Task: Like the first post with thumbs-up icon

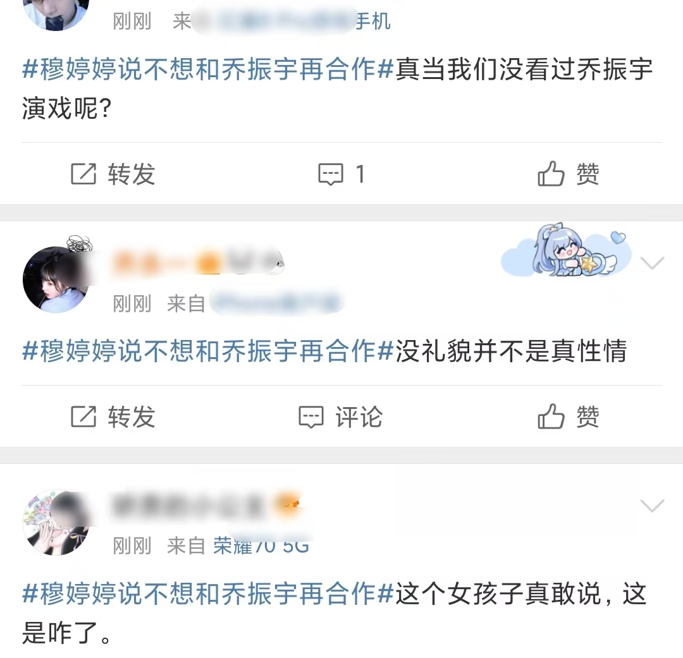Action: [x=551, y=173]
